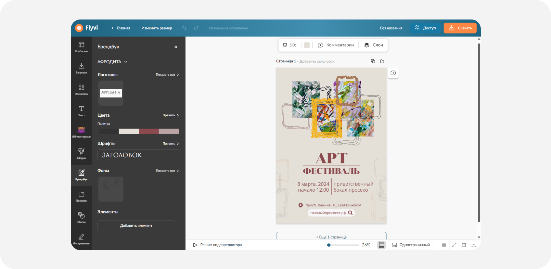Select the Текст tool in sidebar

[x=81, y=111]
